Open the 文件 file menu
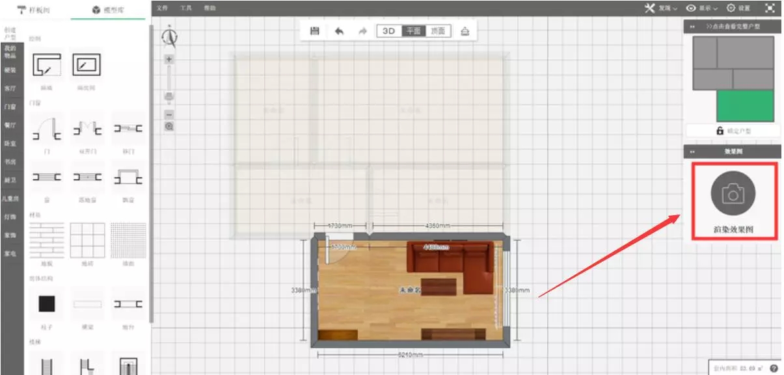The width and height of the screenshot is (784, 375). pyautogui.click(x=162, y=8)
